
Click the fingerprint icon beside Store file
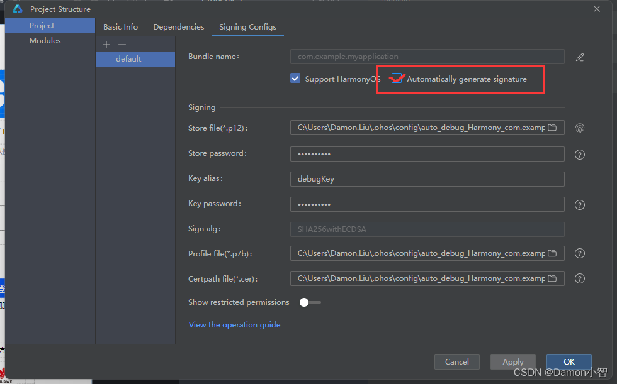click(x=580, y=128)
